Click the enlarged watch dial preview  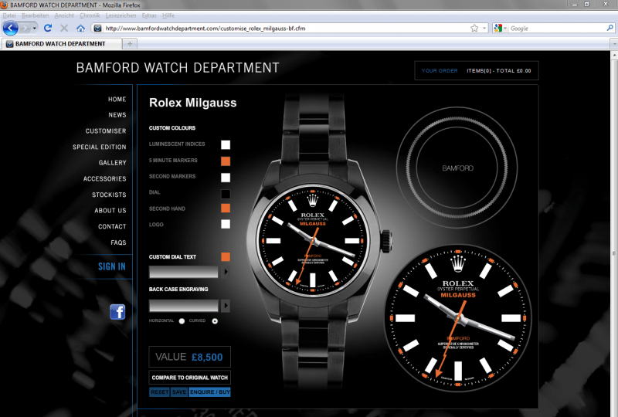(x=458, y=318)
